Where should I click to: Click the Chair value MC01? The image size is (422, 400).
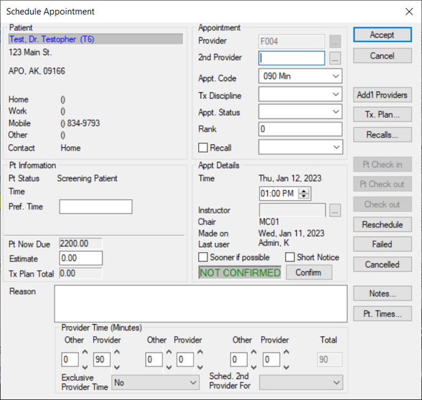click(269, 222)
